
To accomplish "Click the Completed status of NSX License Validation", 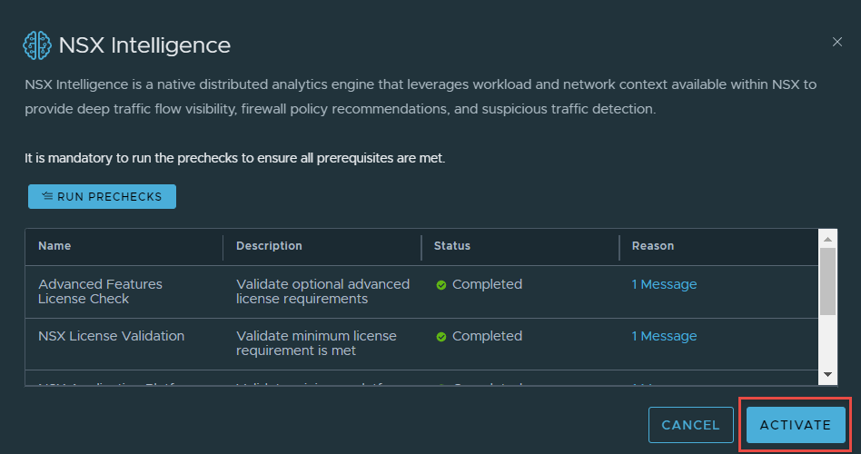I will 487,336.
